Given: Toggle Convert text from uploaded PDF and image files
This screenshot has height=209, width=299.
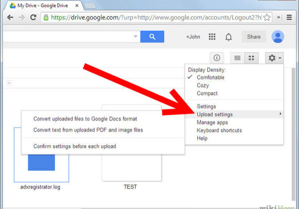Looking at the screenshot, I should (88, 130).
